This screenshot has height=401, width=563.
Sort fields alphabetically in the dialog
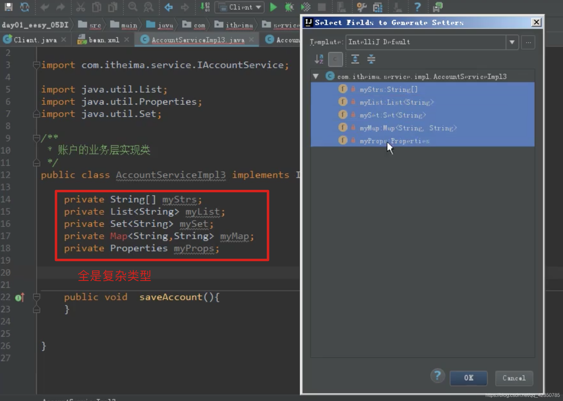[x=319, y=59]
